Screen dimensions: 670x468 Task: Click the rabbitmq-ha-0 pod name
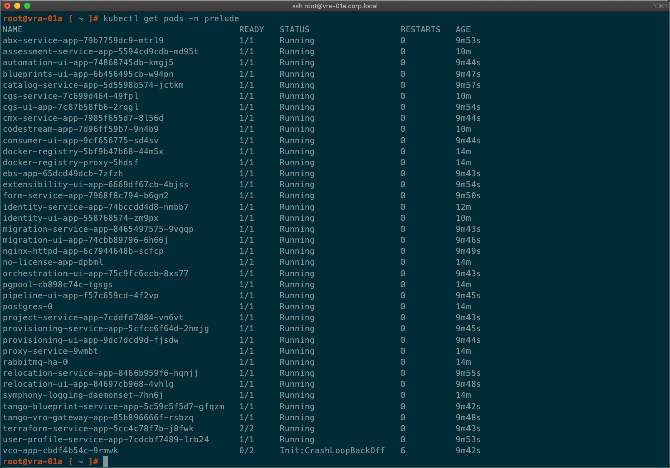[35, 362]
